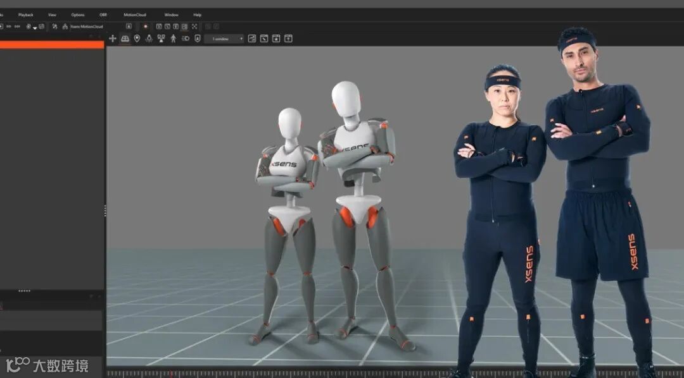Click the shield-shaped icon before the window dropdown

pyautogui.click(x=197, y=39)
